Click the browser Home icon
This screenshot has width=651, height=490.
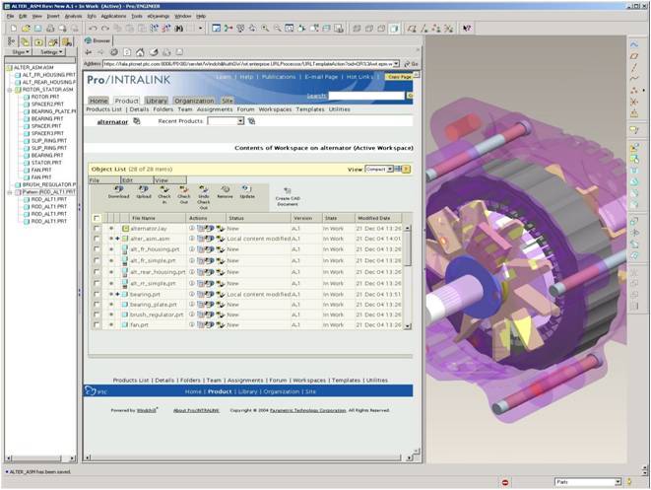tap(140, 52)
